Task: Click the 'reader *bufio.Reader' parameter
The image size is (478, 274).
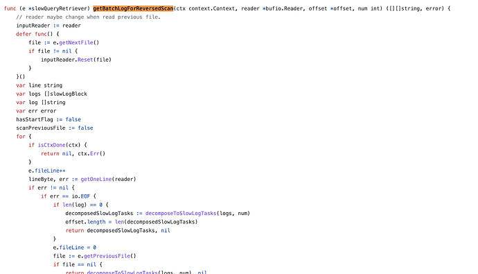Action: click(272, 8)
